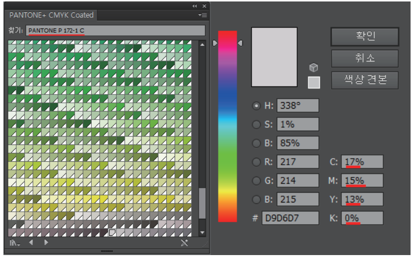414x259 pixels.
Task: Select the S saturation radio button
Action: click(256, 124)
